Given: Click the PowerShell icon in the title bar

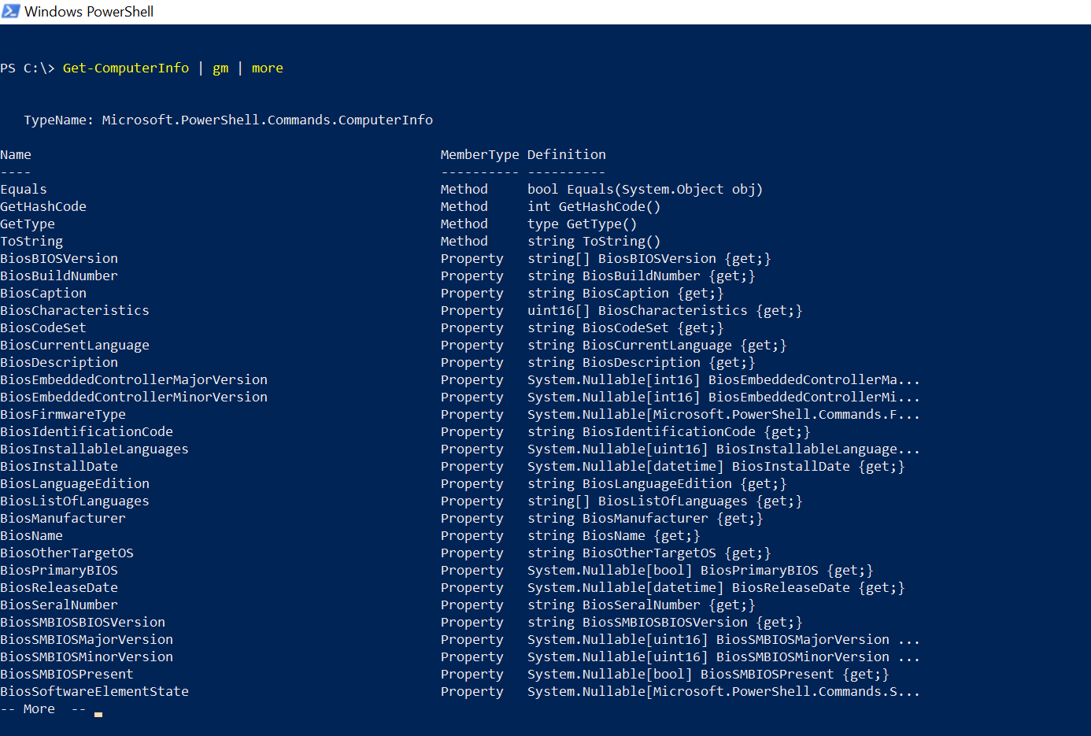Looking at the screenshot, I should click(11, 11).
